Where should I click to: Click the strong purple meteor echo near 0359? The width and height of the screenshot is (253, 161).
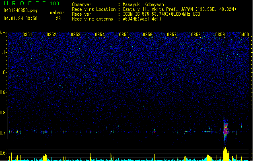click(226, 129)
